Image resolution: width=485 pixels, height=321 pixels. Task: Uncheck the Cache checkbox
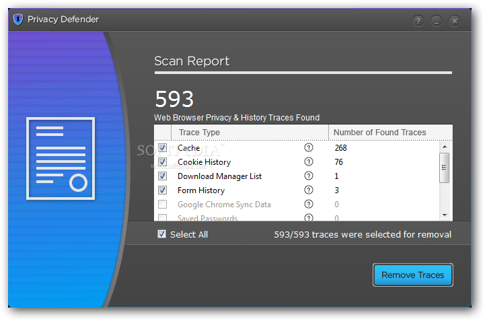point(162,147)
